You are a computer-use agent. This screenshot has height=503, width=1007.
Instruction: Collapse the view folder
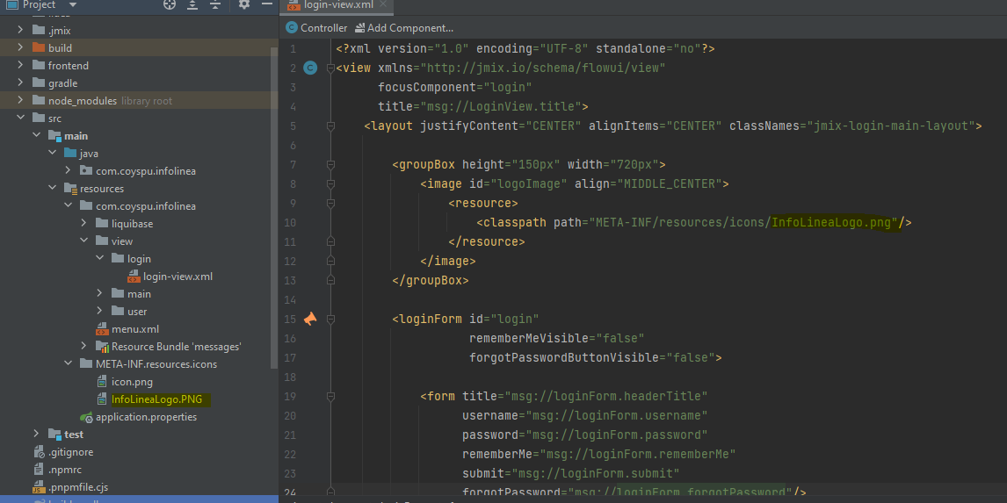tap(83, 241)
